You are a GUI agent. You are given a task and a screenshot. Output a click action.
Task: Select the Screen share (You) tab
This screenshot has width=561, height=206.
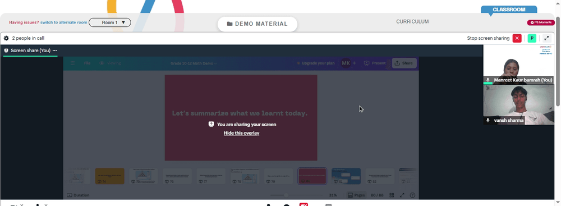(x=30, y=51)
